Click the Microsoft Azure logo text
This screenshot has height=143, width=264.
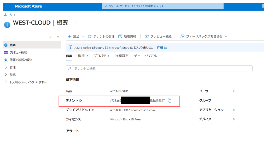[28, 6]
